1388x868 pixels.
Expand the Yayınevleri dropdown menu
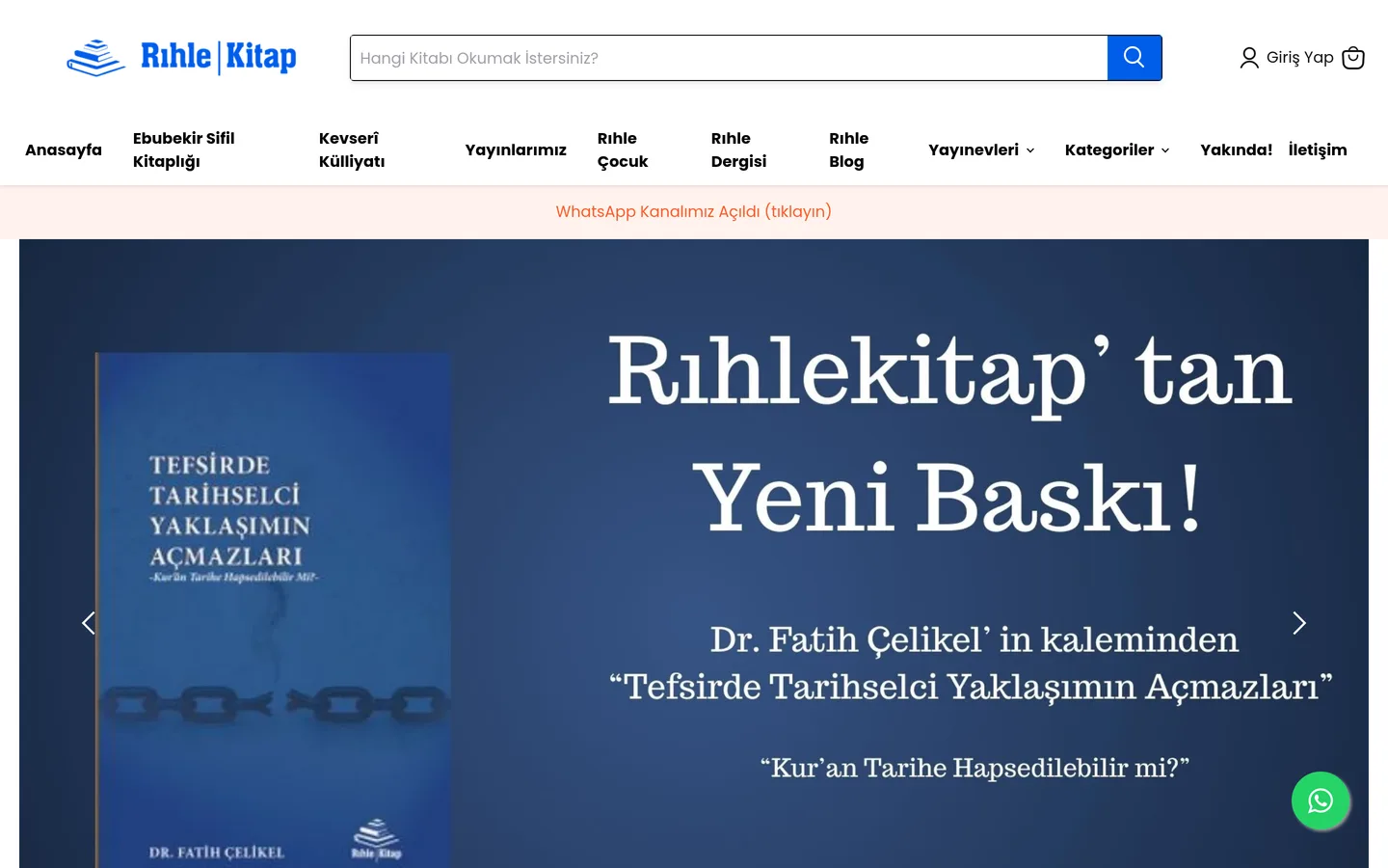(981, 149)
